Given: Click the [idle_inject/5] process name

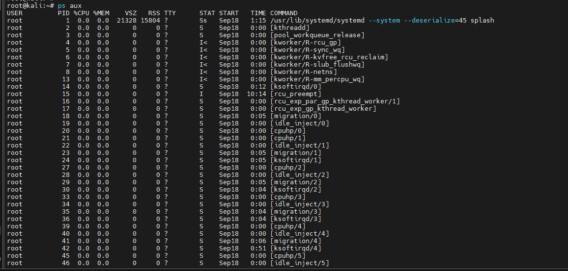Looking at the screenshot, I should coord(300,263).
